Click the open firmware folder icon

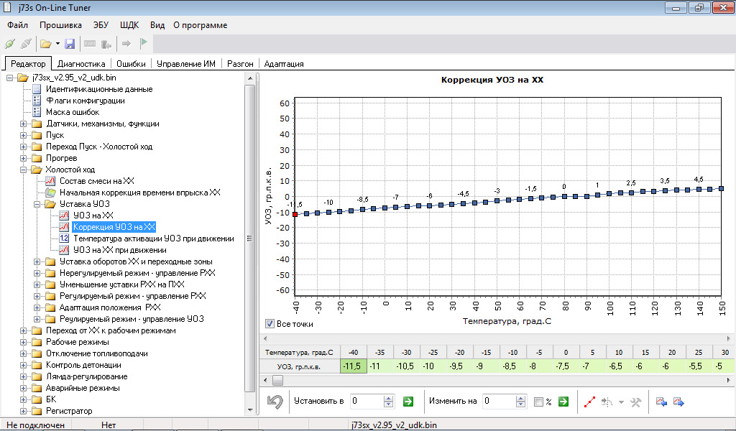click(45, 44)
